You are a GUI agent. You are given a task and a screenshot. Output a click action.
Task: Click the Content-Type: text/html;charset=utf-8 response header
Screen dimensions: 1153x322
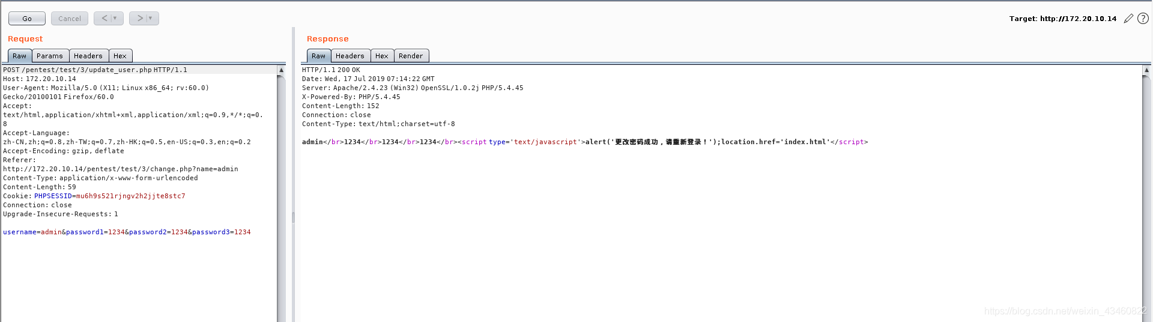378,124
